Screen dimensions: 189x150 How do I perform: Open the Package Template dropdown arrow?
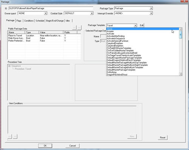[x=135, y=25]
